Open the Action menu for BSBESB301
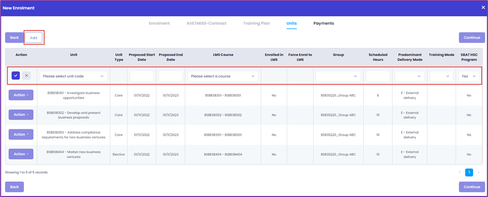Screen dimensions: 488x197 (21, 95)
